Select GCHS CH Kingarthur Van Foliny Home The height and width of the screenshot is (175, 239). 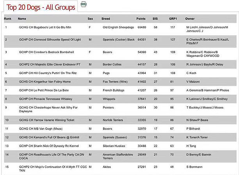pyautogui.click(x=45, y=81)
